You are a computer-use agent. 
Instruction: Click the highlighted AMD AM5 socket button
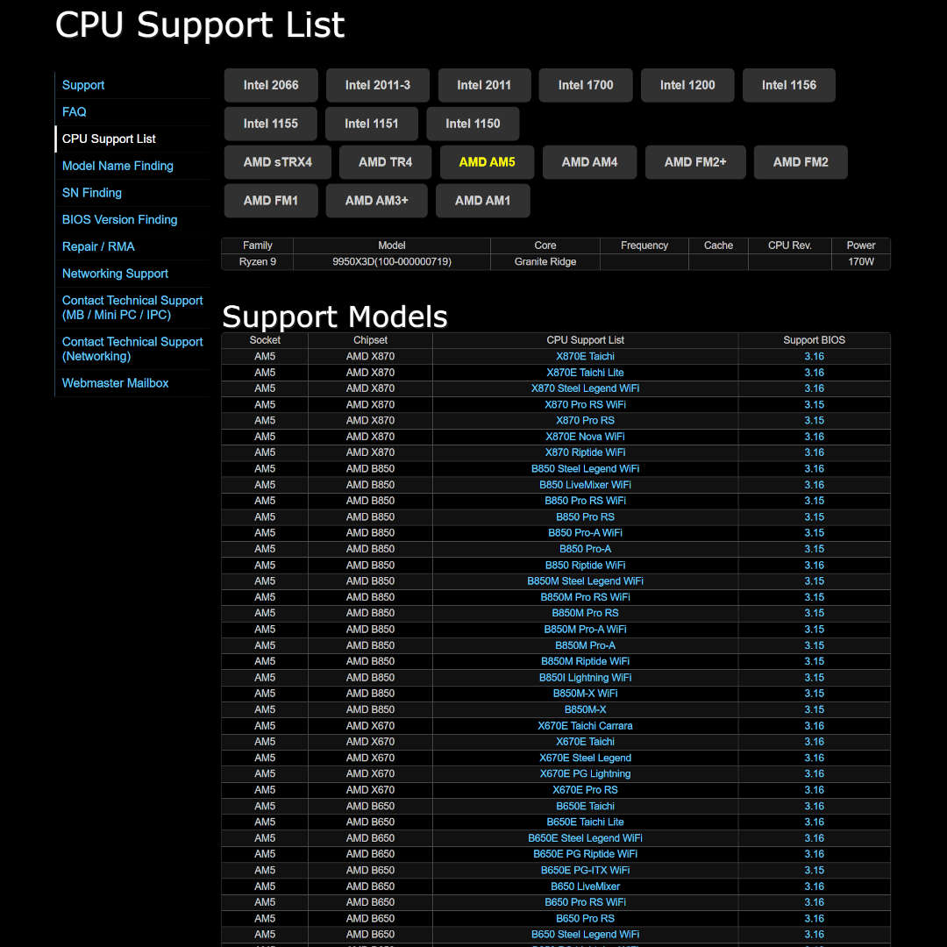pyautogui.click(x=487, y=162)
